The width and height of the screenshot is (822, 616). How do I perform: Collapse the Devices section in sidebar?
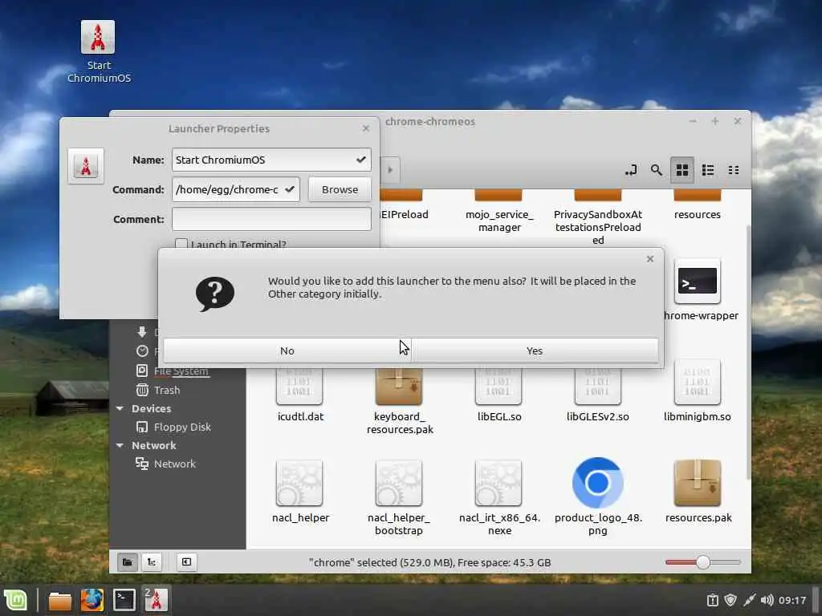pyautogui.click(x=120, y=408)
